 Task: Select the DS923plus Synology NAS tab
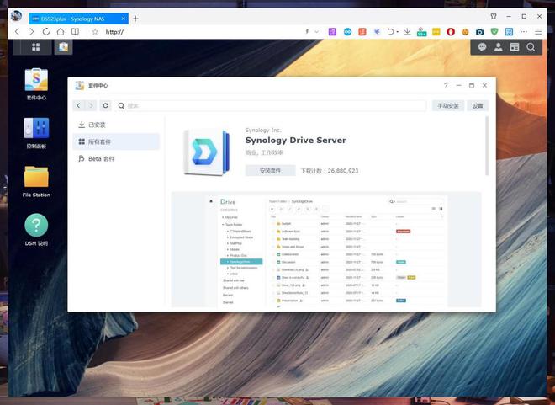point(78,19)
